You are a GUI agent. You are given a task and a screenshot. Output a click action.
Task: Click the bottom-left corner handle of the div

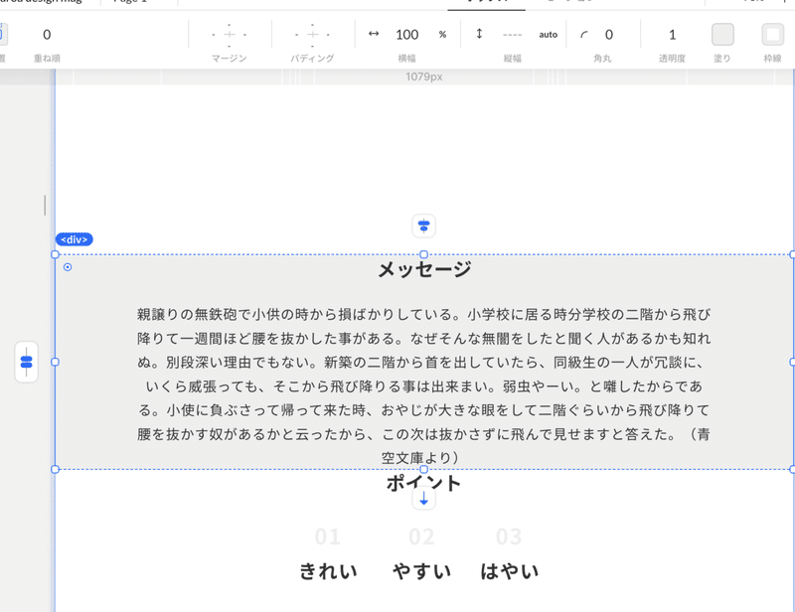56,470
